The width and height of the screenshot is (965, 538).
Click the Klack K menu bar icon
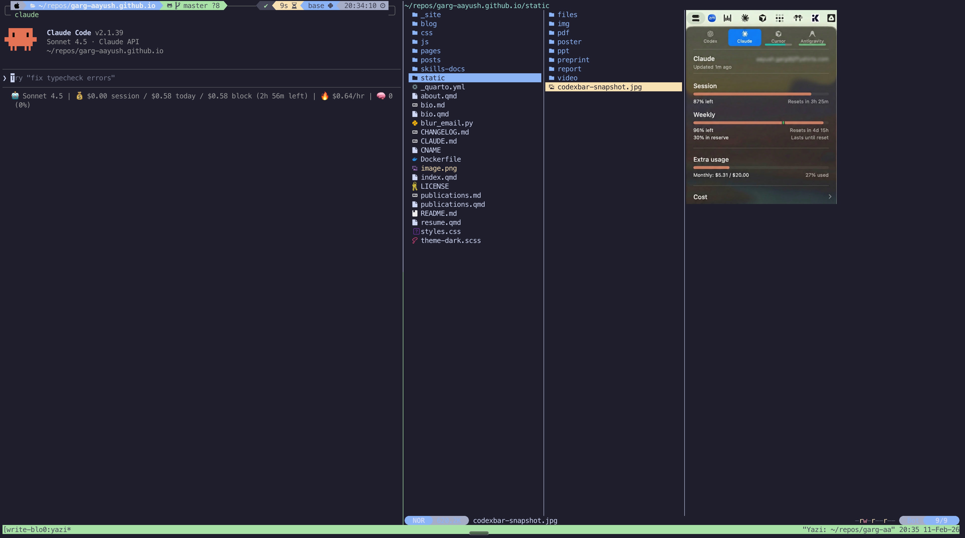pyautogui.click(x=815, y=18)
